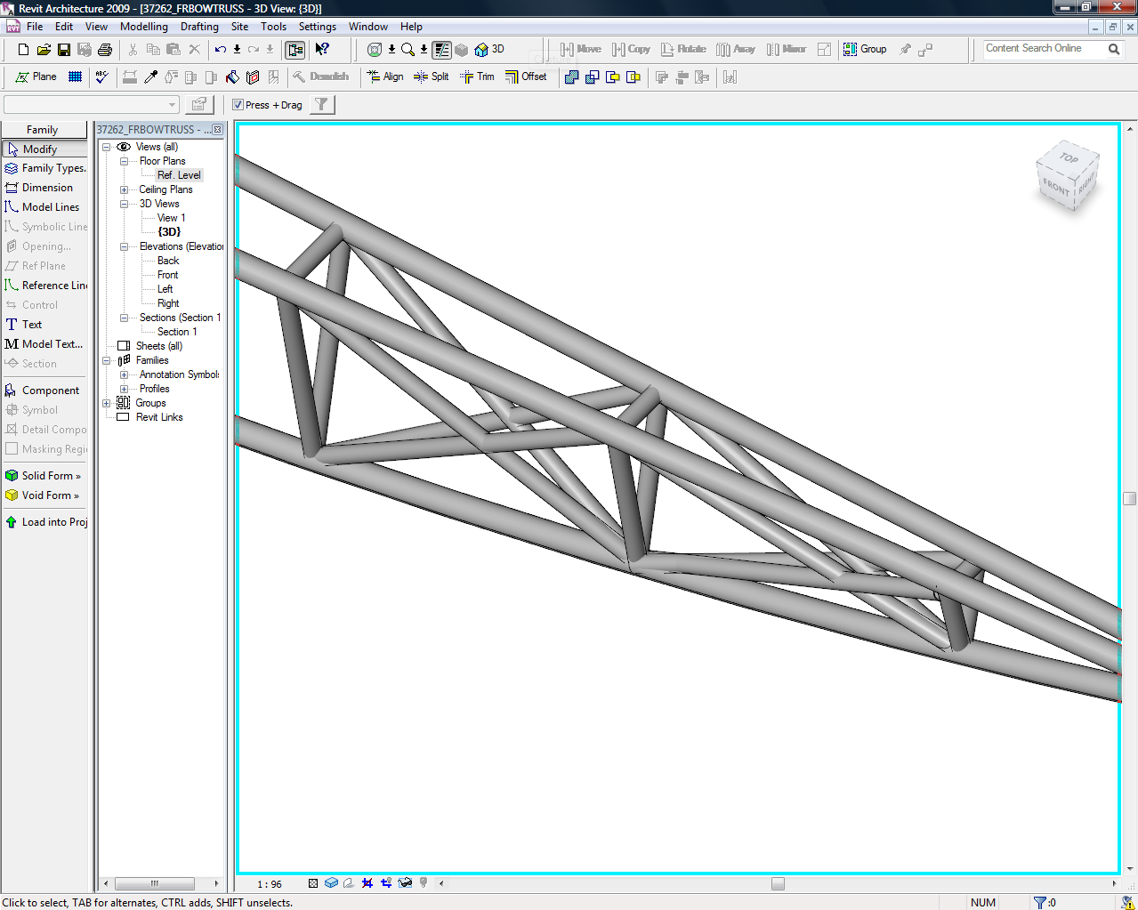Expand the Annotation Symbols families
The width and height of the screenshot is (1138, 910).
point(124,374)
